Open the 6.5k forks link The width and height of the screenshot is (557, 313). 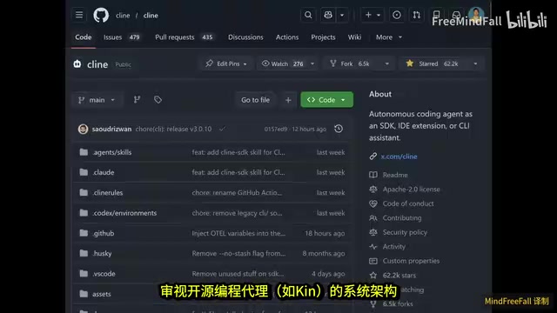point(398,303)
